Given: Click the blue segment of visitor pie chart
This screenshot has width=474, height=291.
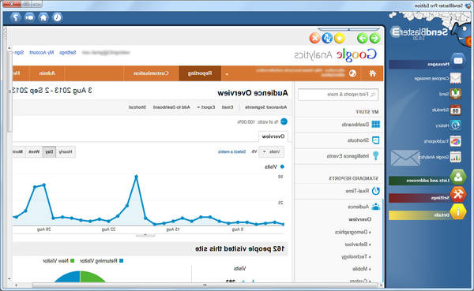Looking at the screenshot, I should pyautogui.click(x=68, y=277).
